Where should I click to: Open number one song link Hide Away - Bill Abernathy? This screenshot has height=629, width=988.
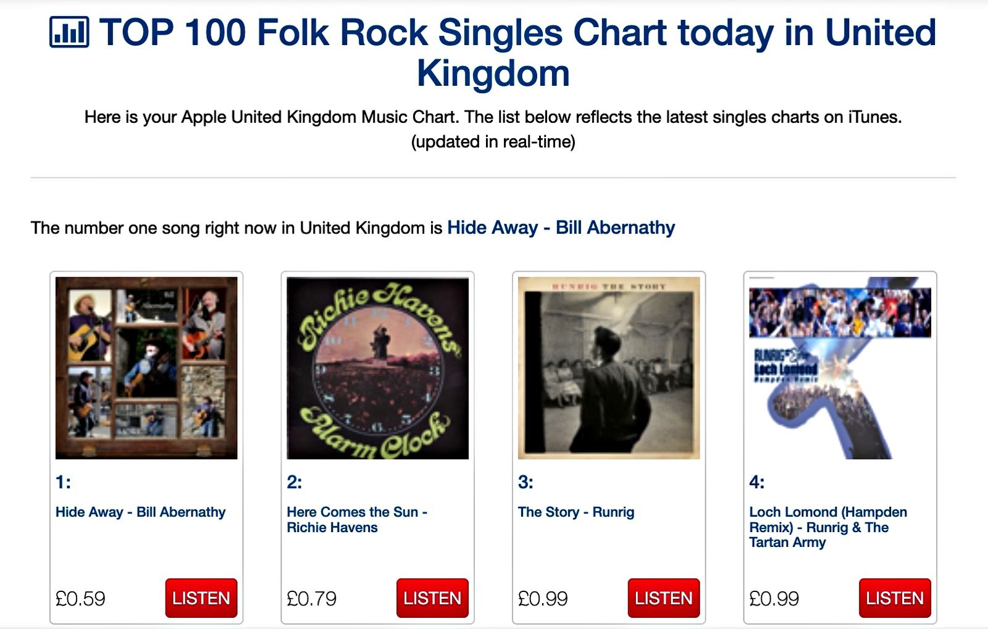click(561, 228)
